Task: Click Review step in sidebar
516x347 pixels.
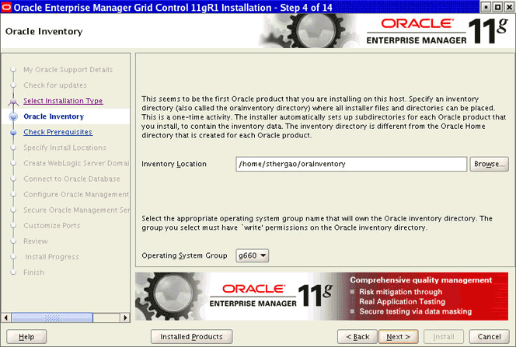Action: tap(36, 241)
